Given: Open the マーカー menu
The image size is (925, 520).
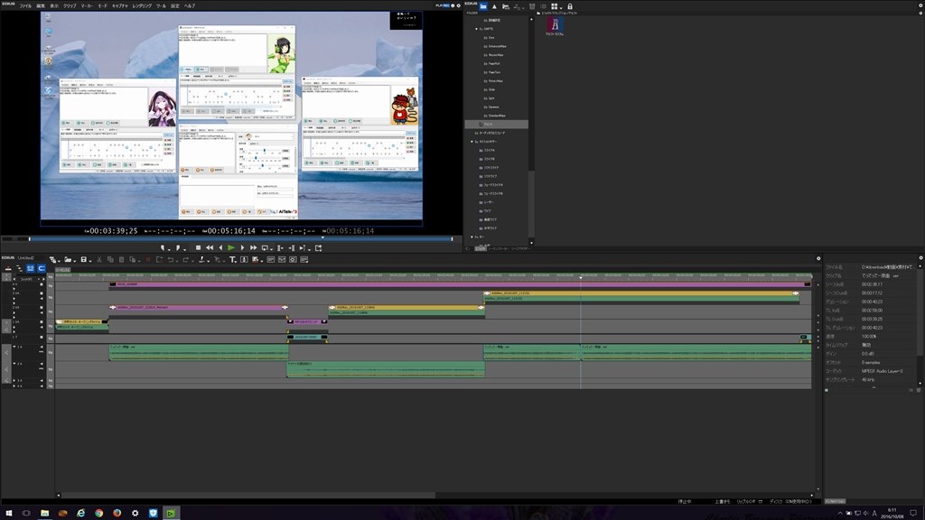Looking at the screenshot, I should 87,5.
